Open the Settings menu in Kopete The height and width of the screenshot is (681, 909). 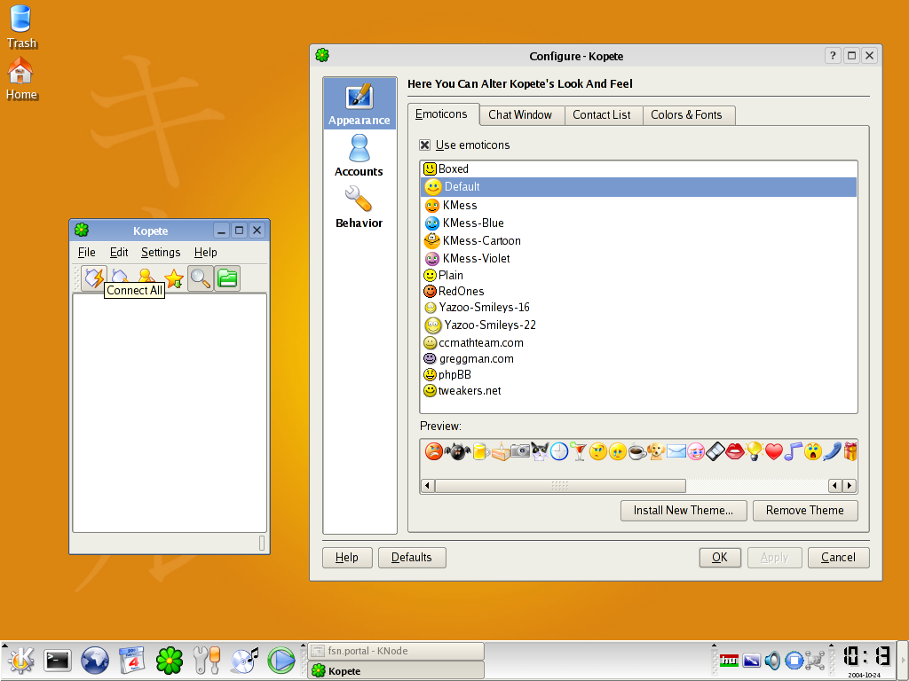(x=161, y=252)
